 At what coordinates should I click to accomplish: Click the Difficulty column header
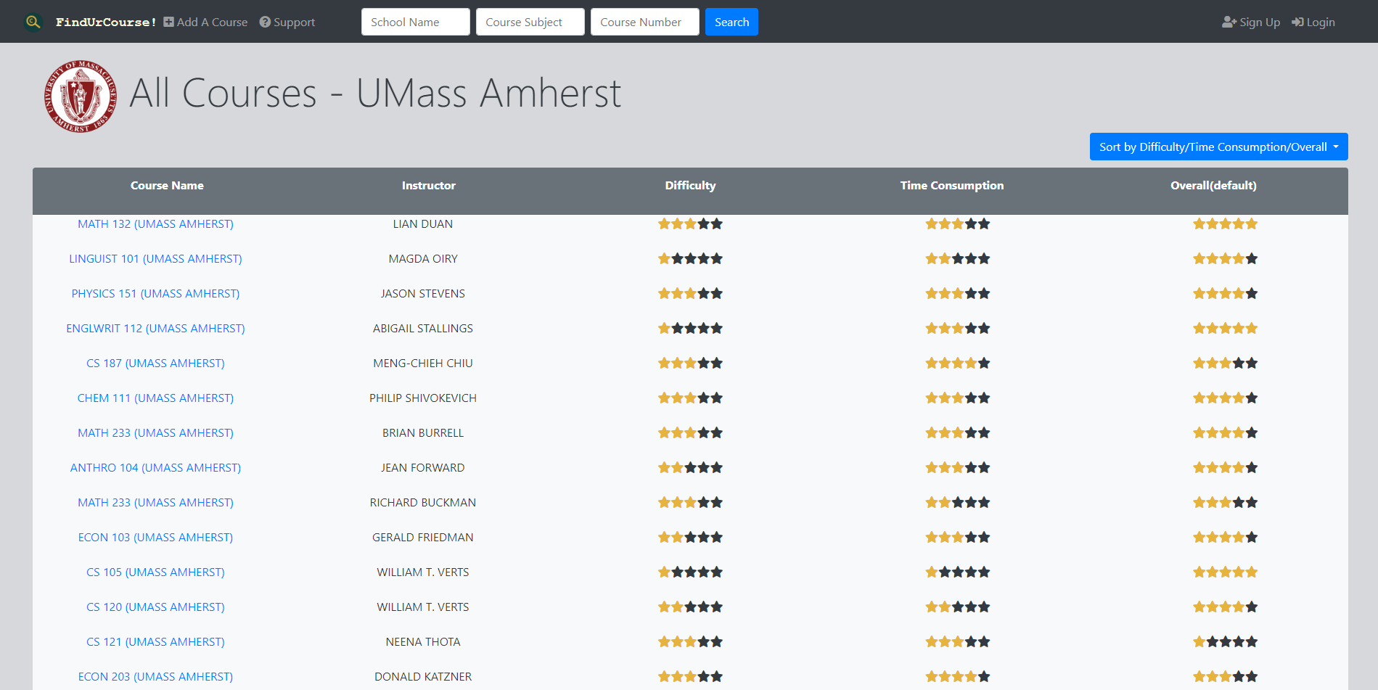click(x=690, y=186)
